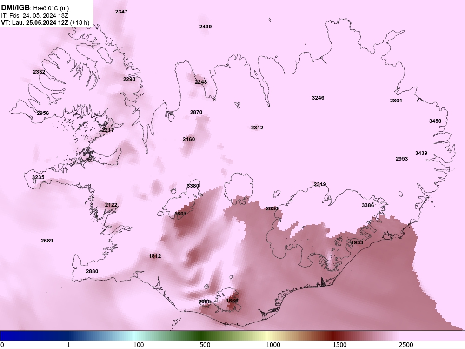Click the 3246 height value label
The width and height of the screenshot is (465, 349).
[x=318, y=97]
